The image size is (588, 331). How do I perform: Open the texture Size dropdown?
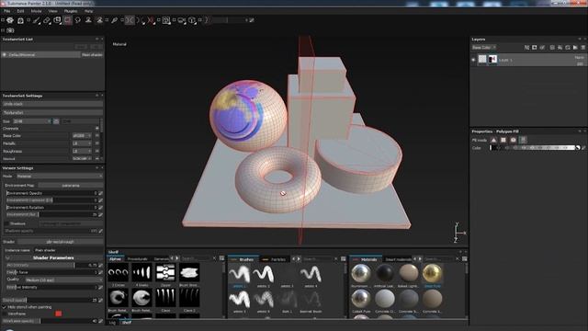pyautogui.click(x=32, y=121)
